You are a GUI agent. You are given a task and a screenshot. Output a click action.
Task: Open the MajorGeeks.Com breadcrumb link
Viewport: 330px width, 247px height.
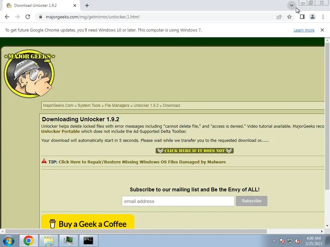tap(58, 105)
